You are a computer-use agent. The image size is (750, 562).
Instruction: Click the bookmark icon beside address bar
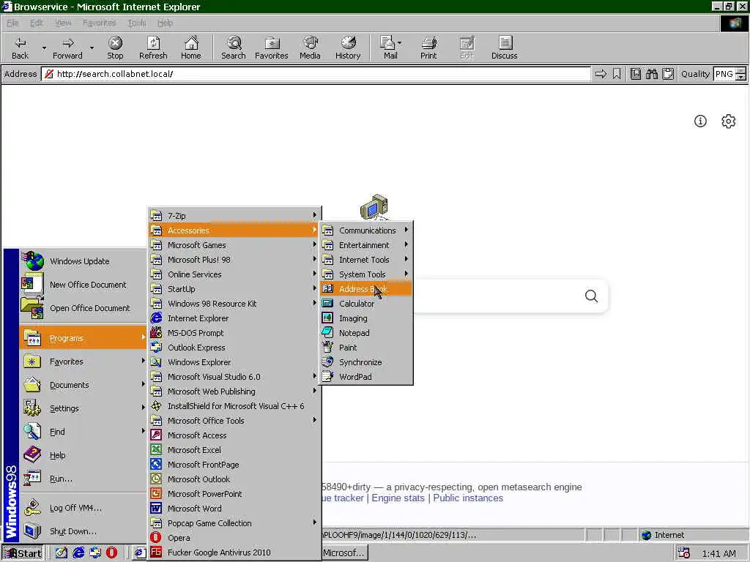(x=617, y=74)
